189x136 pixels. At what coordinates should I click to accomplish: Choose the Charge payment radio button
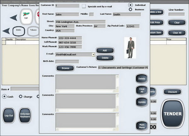point(20,96)
